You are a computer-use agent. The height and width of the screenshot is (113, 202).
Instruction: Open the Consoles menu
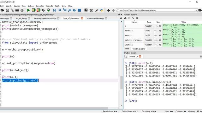(x=40, y=6)
